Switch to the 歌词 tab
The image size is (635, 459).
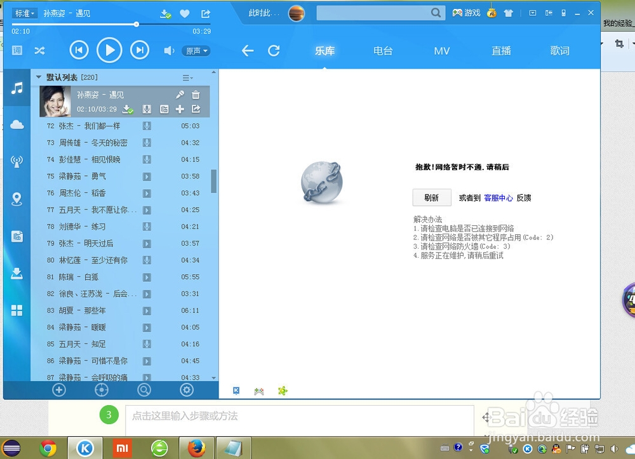pyautogui.click(x=559, y=51)
